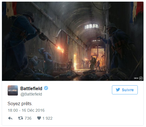146x127 pixels.
Task: Click the DICE logo in the image
Action: [x=136, y=78]
